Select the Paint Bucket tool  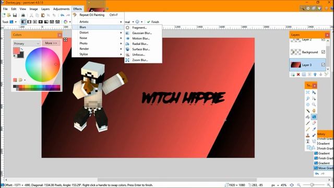(x=308, y=117)
